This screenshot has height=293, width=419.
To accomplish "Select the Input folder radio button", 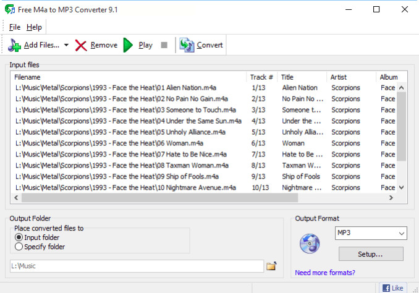I will pos(19,237).
